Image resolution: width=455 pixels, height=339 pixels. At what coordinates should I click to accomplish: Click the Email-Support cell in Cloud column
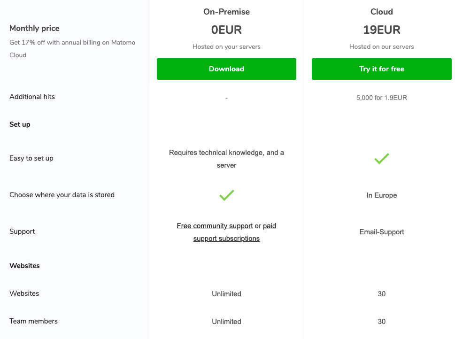(381, 232)
